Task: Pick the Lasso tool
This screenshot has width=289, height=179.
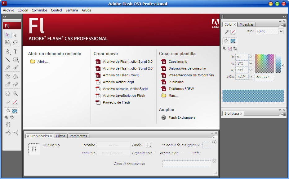Action: click(15, 42)
